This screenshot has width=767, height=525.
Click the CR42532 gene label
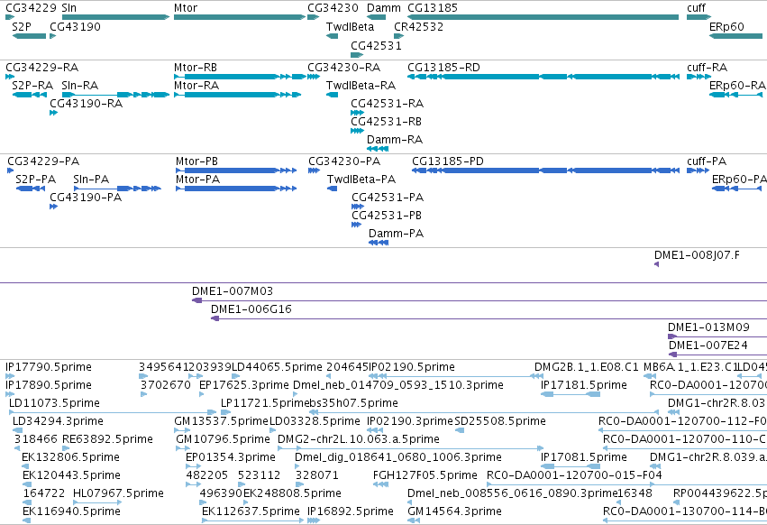pyautogui.click(x=419, y=26)
